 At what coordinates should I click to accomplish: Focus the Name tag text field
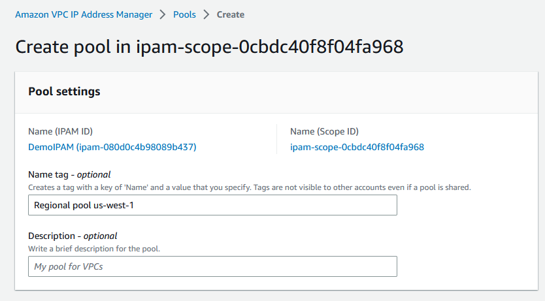point(213,205)
